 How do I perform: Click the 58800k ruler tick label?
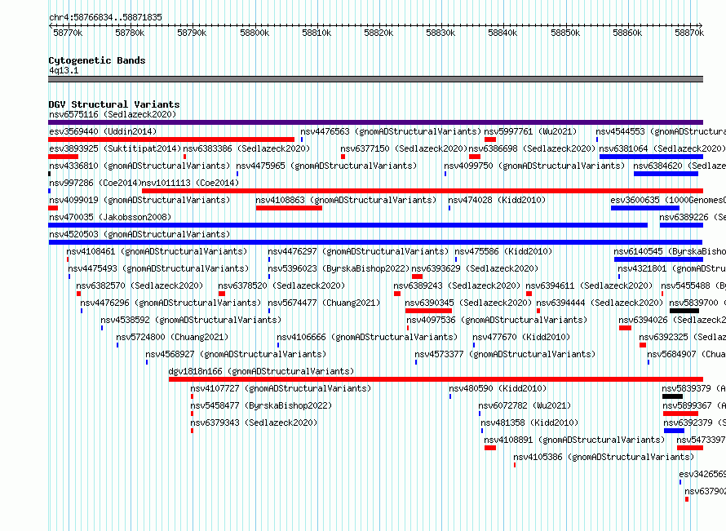(x=255, y=33)
